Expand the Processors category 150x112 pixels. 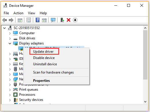(x=10, y=95)
